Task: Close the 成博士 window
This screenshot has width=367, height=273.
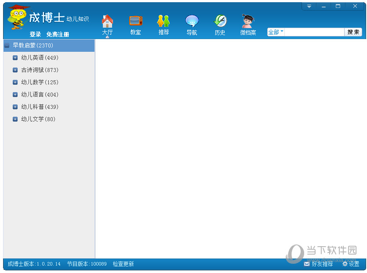Action: [355, 6]
